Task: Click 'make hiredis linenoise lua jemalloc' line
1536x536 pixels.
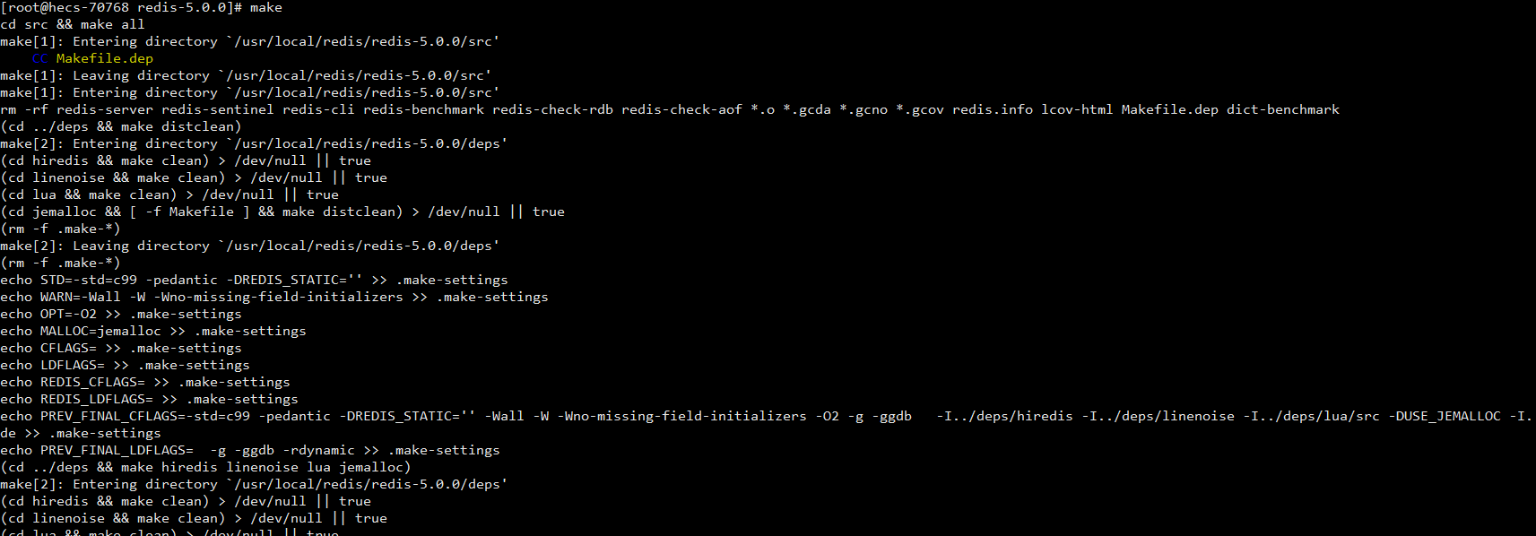Action: click(205, 467)
